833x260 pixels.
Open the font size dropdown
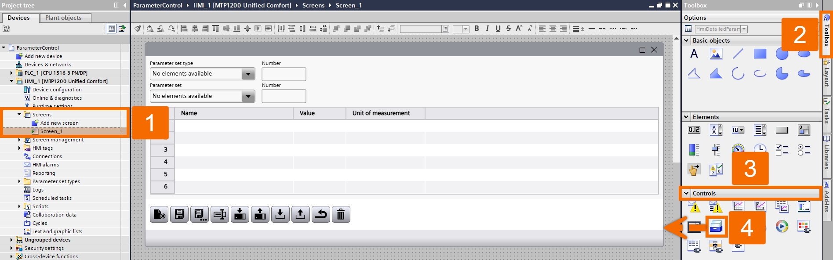(466, 29)
